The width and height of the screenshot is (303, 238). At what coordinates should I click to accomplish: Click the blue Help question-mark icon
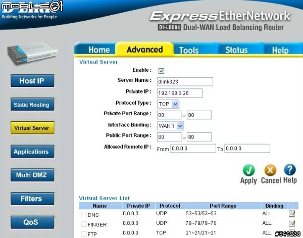290,170
